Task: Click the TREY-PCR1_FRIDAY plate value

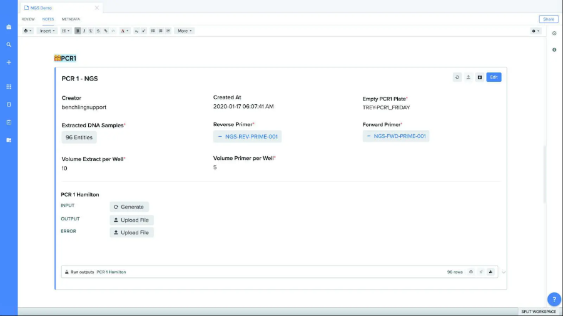Action: pyautogui.click(x=386, y=107)
